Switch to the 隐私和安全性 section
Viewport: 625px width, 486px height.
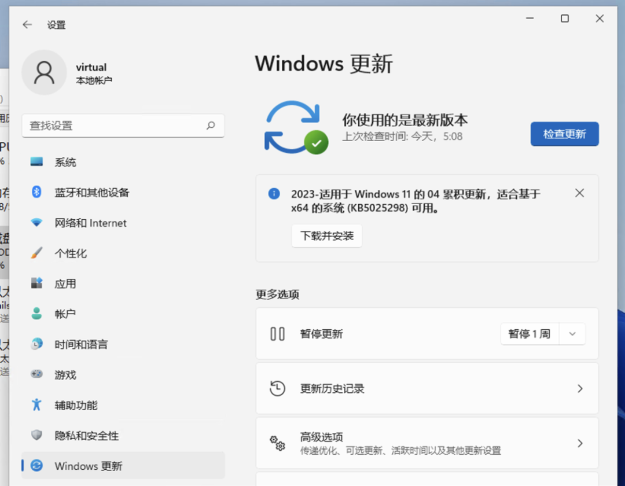(x=36, y=436)
